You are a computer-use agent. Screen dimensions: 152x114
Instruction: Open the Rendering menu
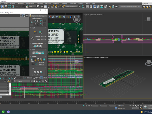40,3
